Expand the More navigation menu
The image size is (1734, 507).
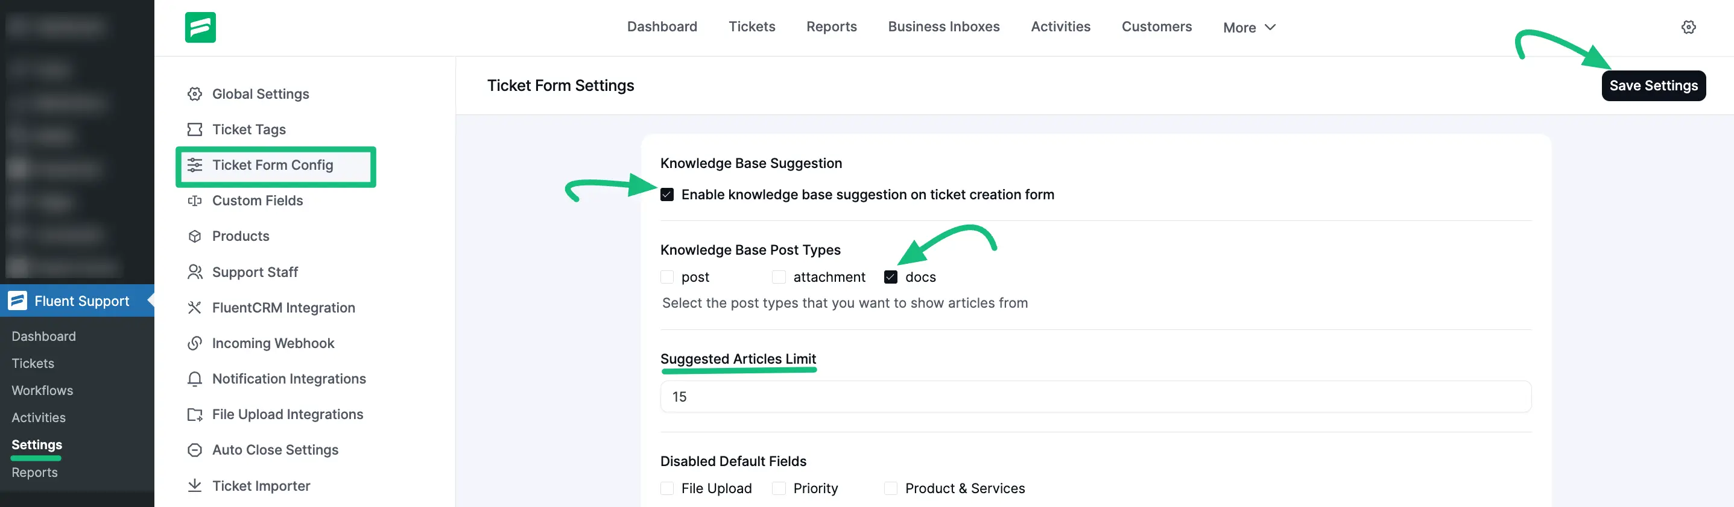(x=1248, y=27)
